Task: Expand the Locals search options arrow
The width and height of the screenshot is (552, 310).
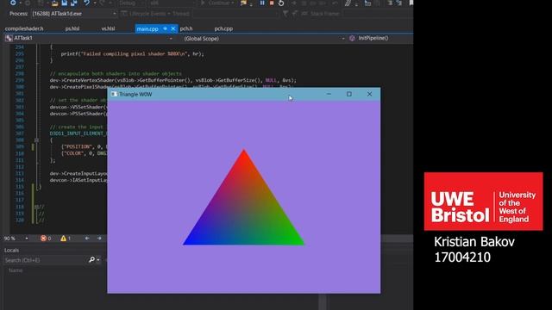Action: (98, 260)
